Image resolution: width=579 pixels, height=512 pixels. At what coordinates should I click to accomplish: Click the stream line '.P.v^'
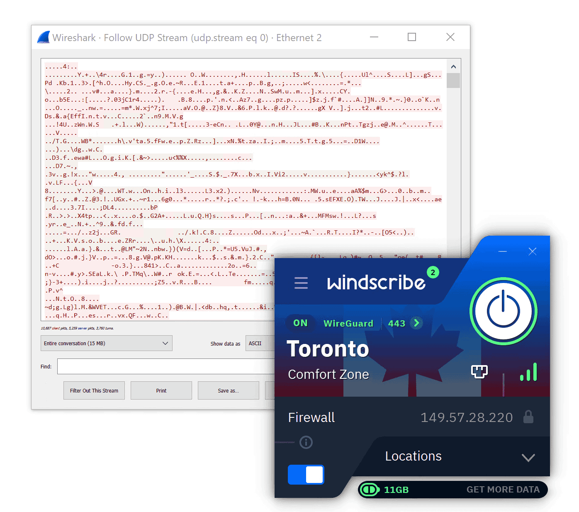point(54,290)
